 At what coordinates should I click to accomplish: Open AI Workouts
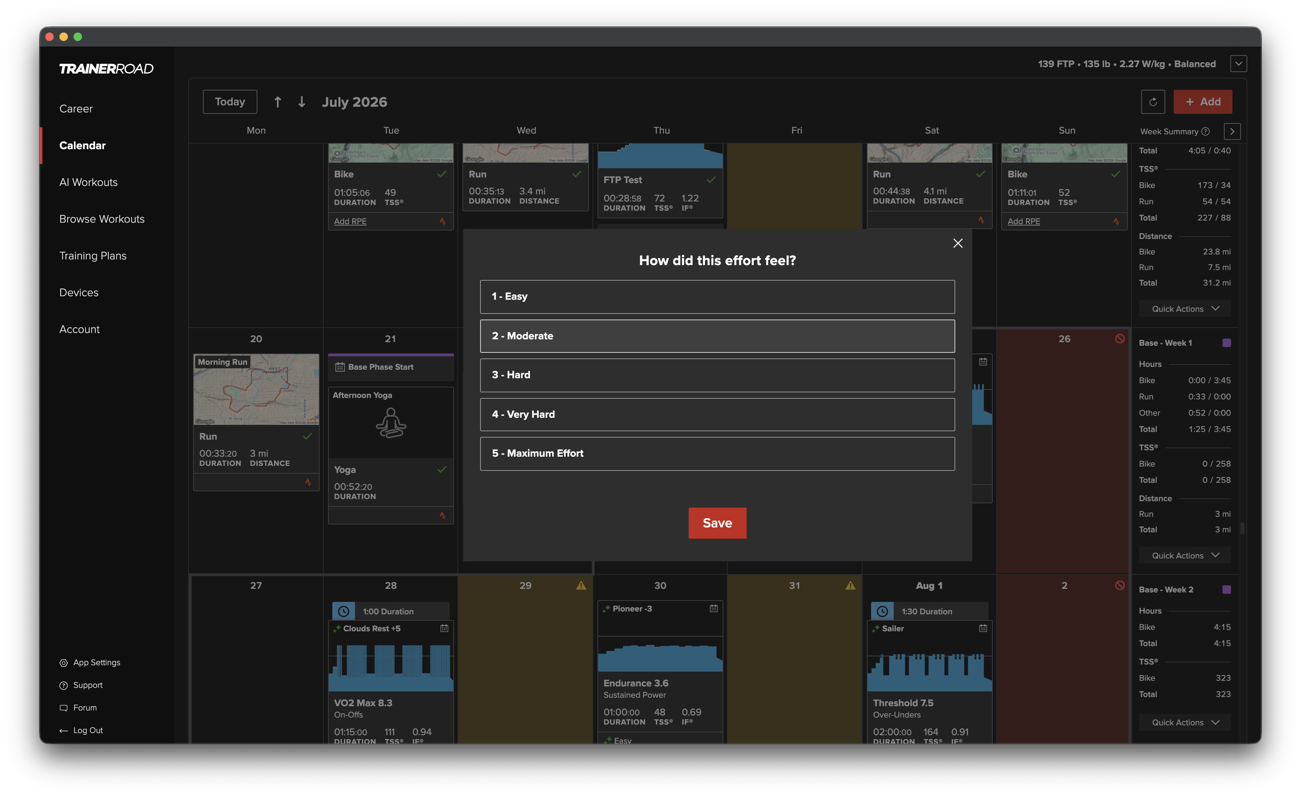(88, 182)
